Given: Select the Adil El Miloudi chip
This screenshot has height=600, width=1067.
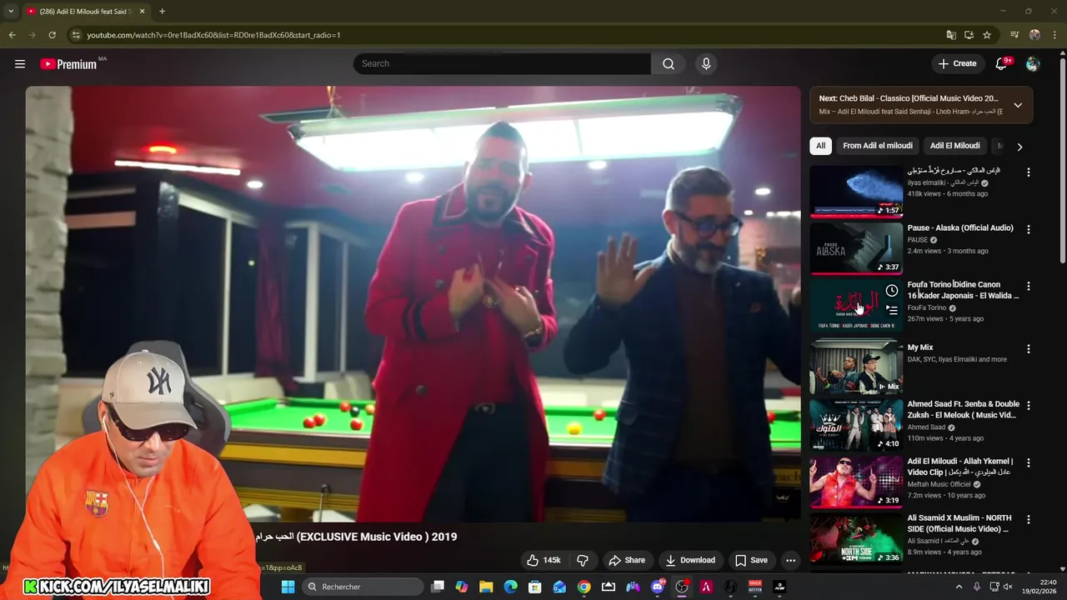Looking at the screenshot, I should (954, 146).
